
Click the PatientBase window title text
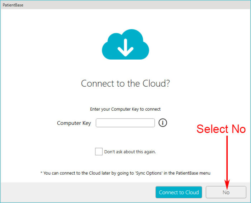click(13, 5)
